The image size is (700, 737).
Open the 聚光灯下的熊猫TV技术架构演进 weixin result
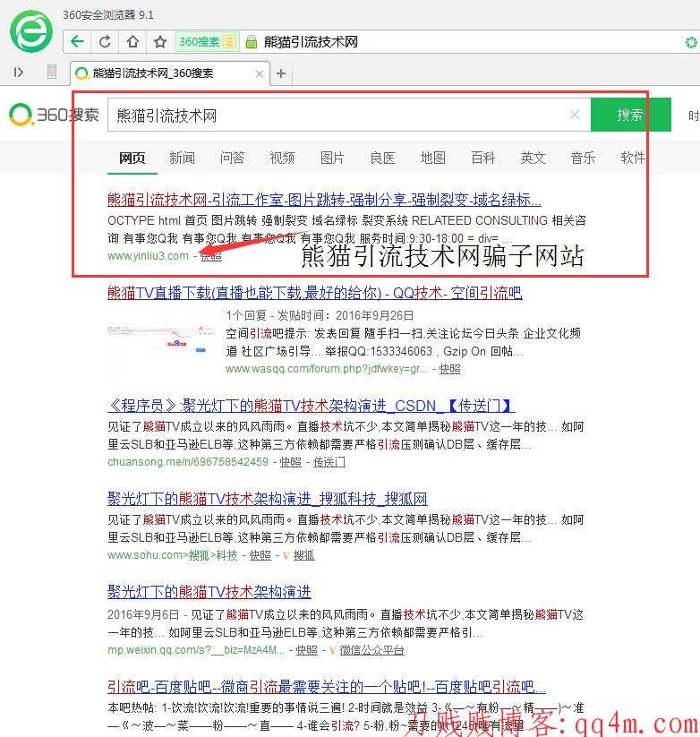pyautogui.click(x=209, y=592)
